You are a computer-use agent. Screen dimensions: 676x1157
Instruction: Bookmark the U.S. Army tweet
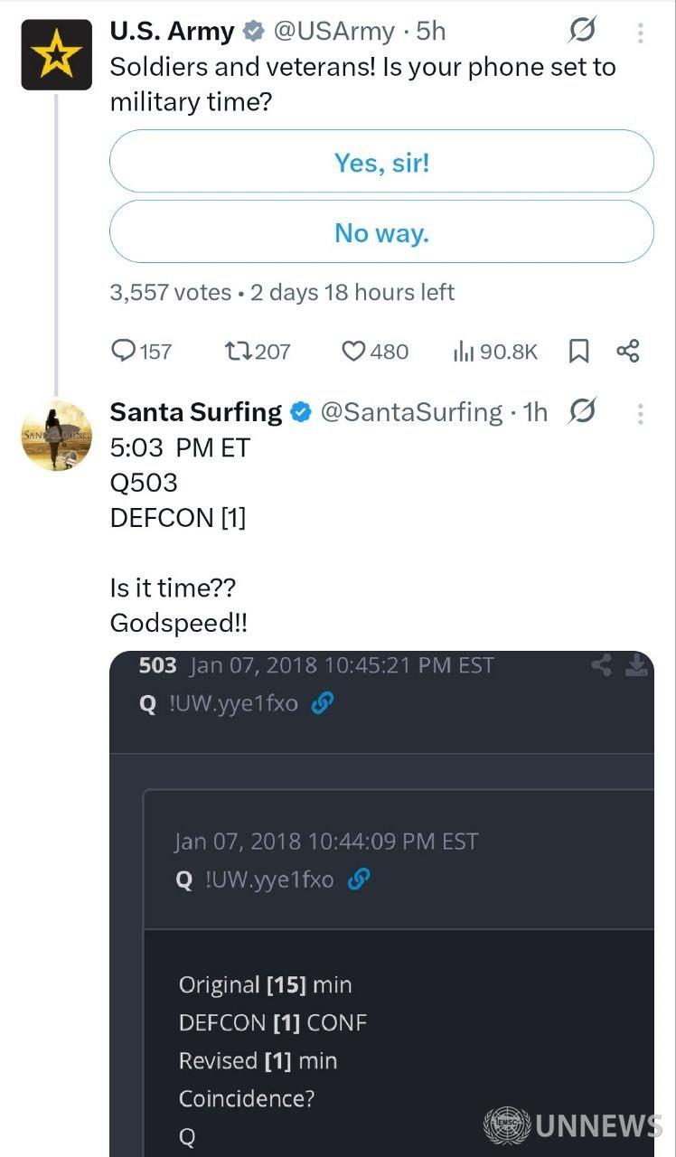(578, 351)
